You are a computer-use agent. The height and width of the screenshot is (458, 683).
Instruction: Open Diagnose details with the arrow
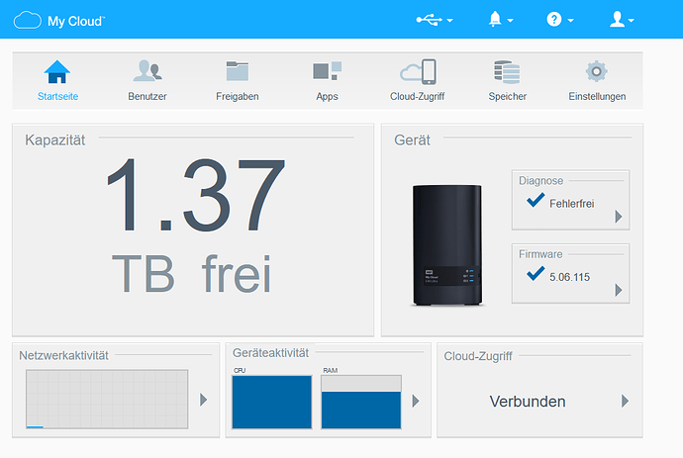pyautogui.click(x=618, y=217)
